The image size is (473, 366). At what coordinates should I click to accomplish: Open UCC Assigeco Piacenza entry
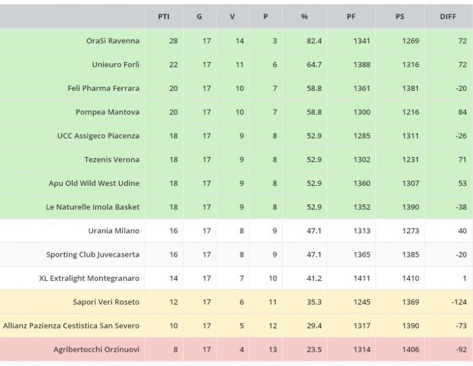click(98, 136)
